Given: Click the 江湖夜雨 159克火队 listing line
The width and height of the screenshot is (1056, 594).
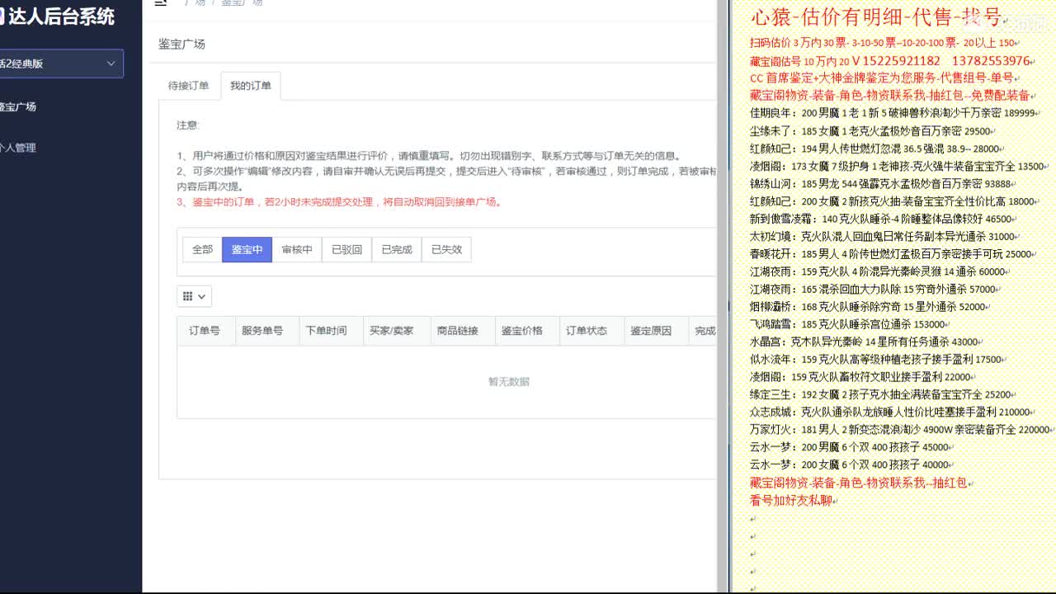Looking at the screenshot, I should click(878, 271).
